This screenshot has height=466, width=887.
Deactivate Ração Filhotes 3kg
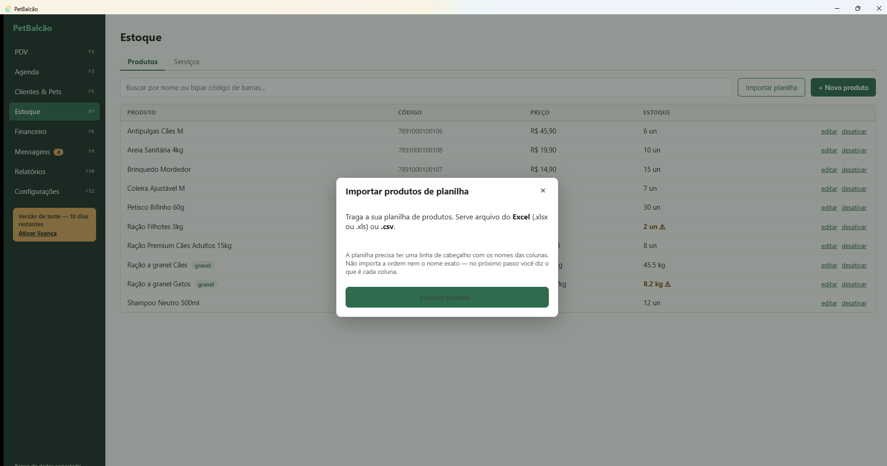[854, 227]
